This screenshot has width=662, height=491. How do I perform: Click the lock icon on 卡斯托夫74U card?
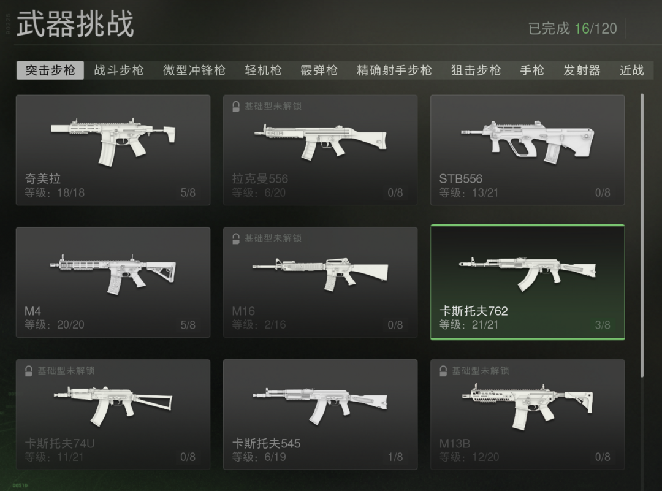point(29,371)
